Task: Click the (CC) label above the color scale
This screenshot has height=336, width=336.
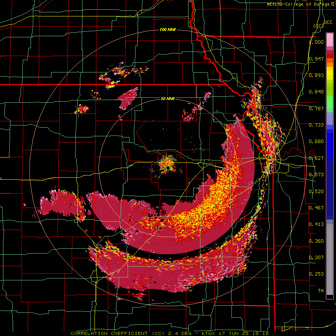Action: [x=318, y=26]
